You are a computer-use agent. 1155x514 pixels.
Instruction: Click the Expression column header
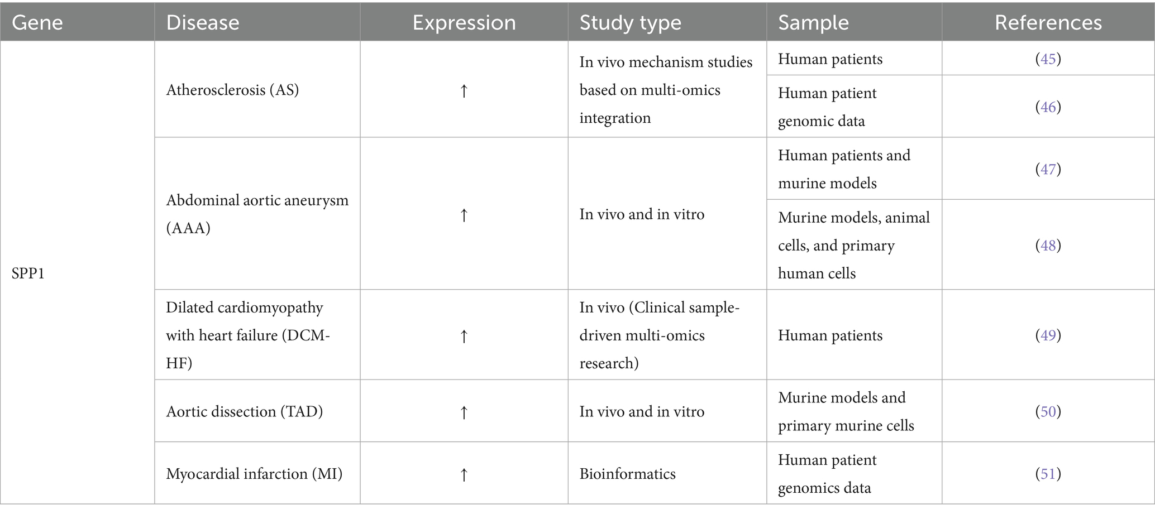click(x=464, y=23)
